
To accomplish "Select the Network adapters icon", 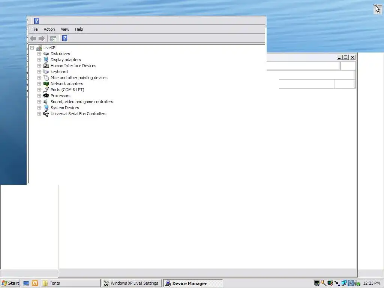I will (x=46, y=84).
